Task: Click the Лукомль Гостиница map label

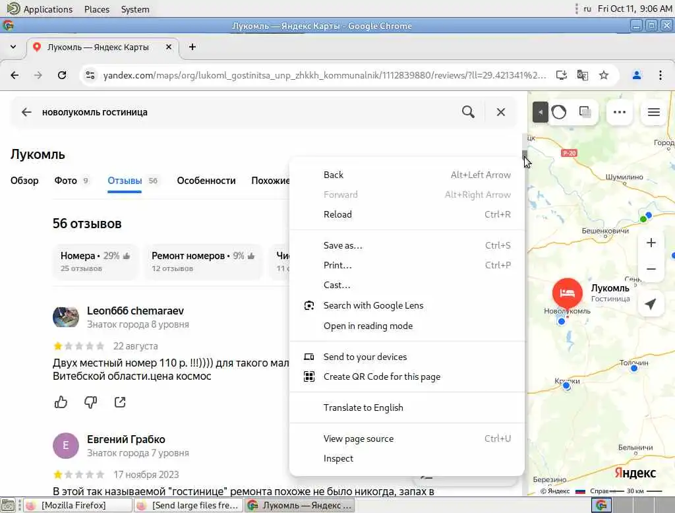Action: (x=610, y=293)
